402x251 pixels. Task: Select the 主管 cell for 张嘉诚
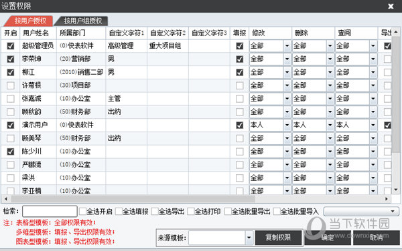(127, 99)
